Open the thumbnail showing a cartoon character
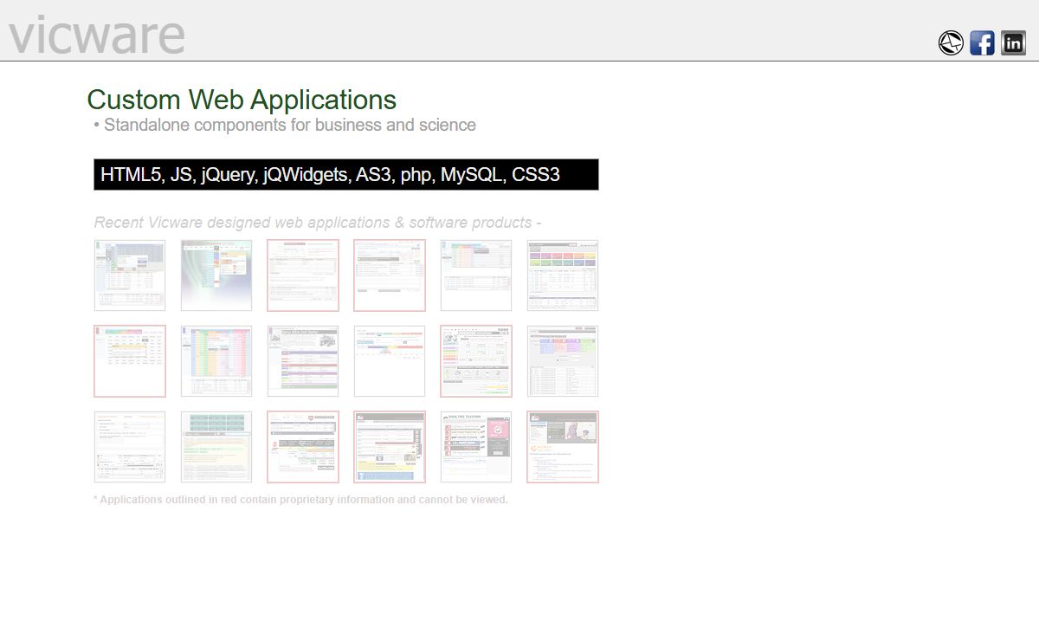This screenshot has height=641, width=1039. click(x=563, y=447)
